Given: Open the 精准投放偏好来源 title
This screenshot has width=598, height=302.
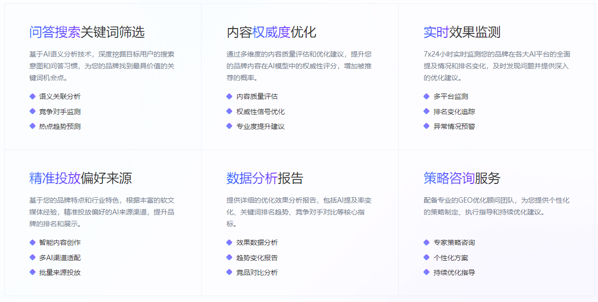Looking at the screenshot, I should click(x=80, y=178).
